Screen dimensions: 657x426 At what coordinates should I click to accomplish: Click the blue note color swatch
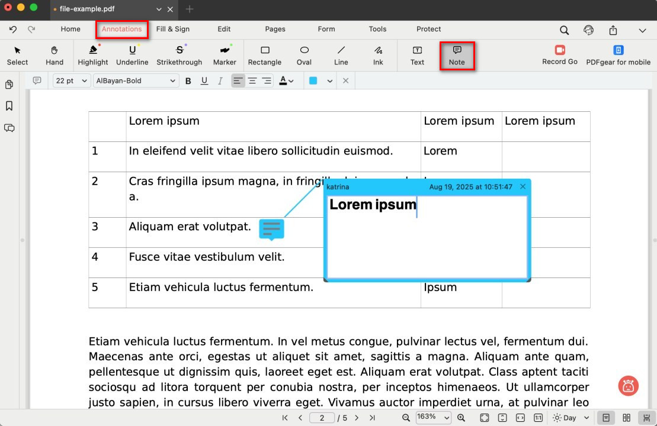tap(313, 81)
